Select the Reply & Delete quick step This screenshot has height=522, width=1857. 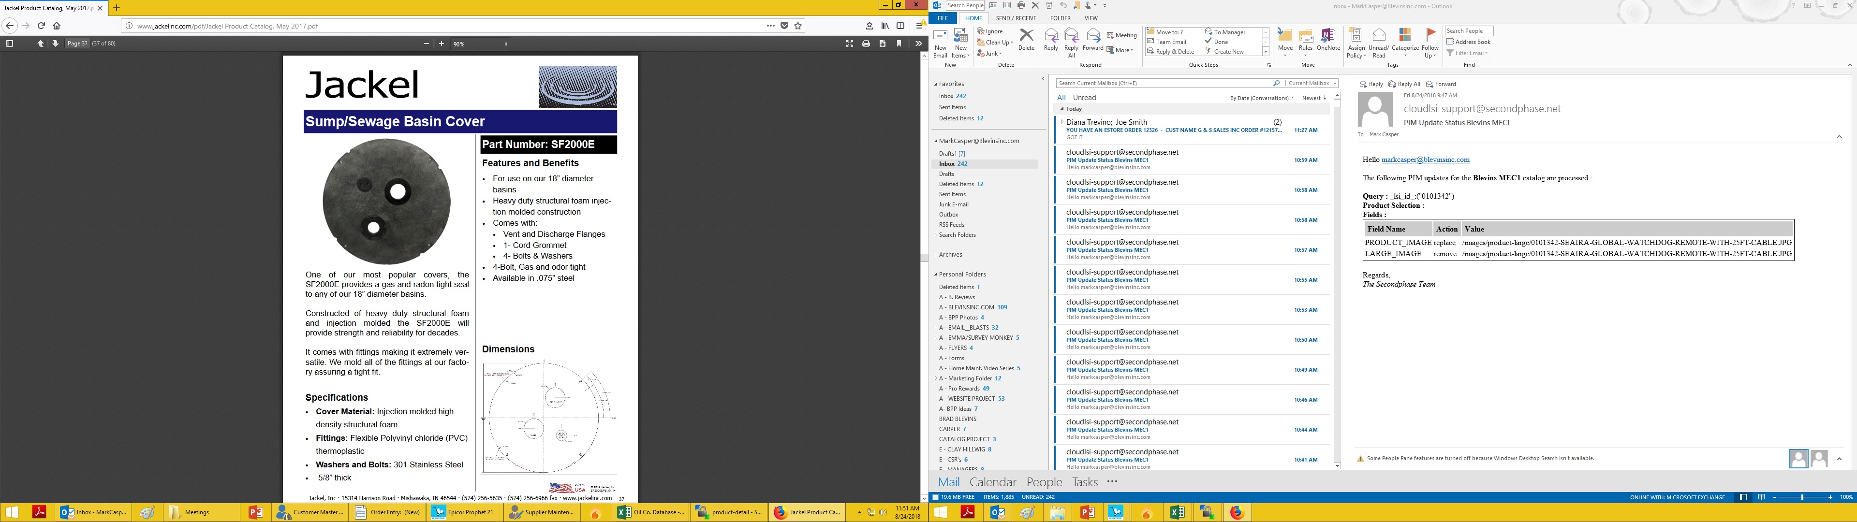click(1170, 52)
